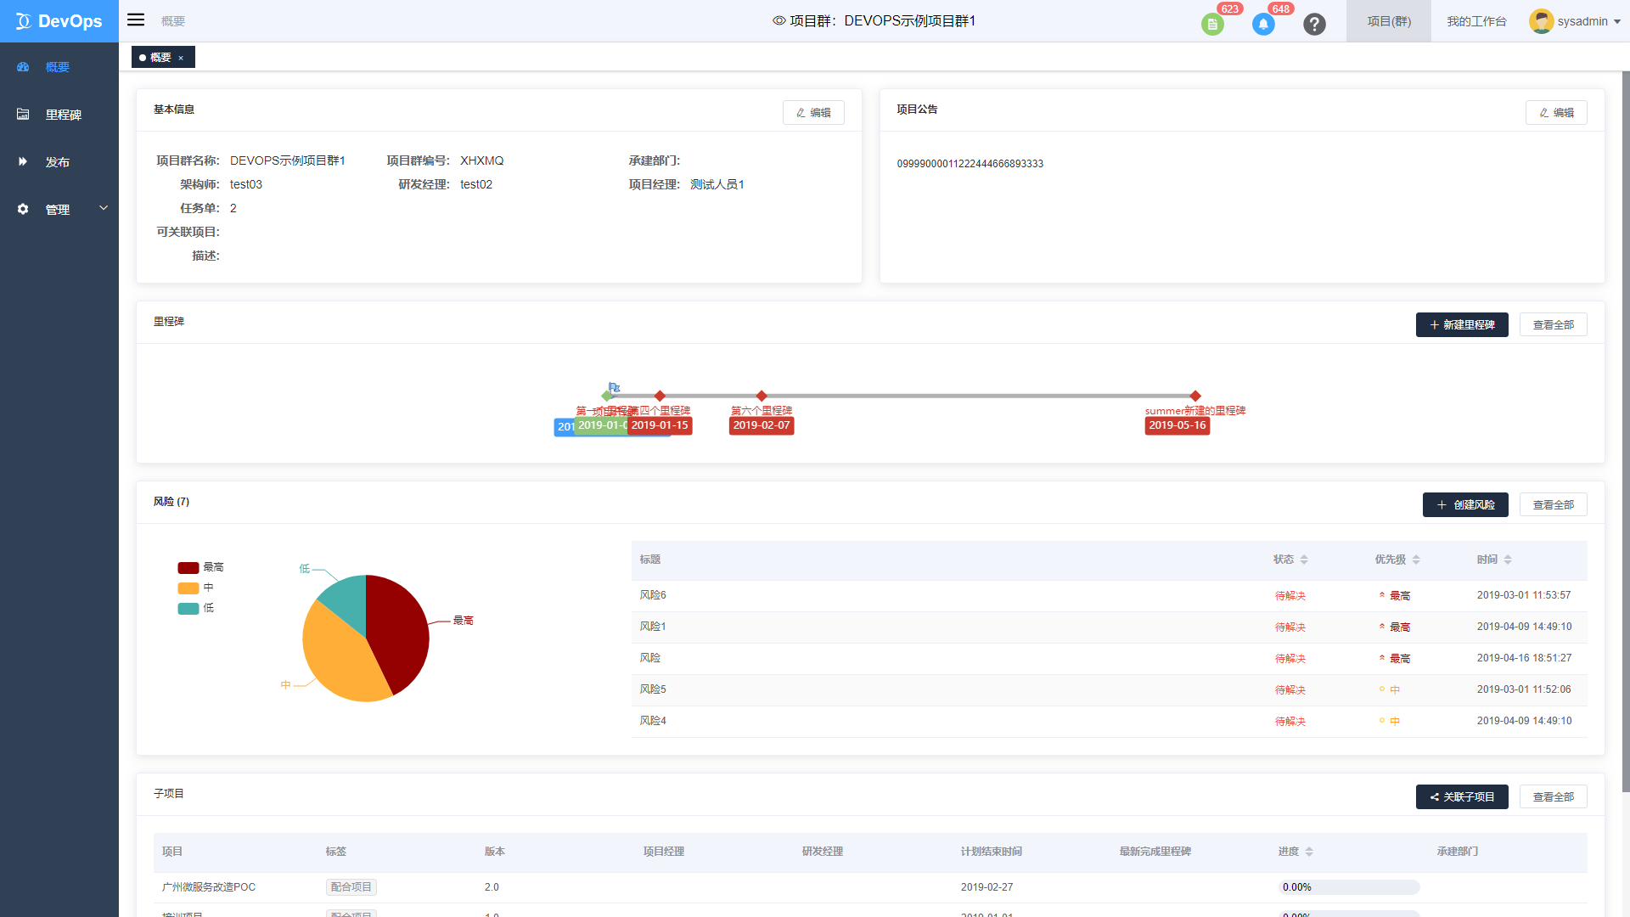Click the pencil icon in 基本信息 编辑
Image resolution: width=1630 pixels, height=917 pixels.
tap(801, 113)
